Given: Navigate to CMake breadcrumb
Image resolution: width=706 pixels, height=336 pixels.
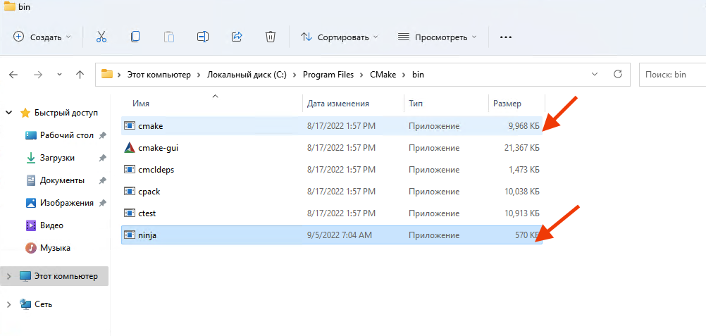Looking at the screenshot, I should [x=383, y=75].
